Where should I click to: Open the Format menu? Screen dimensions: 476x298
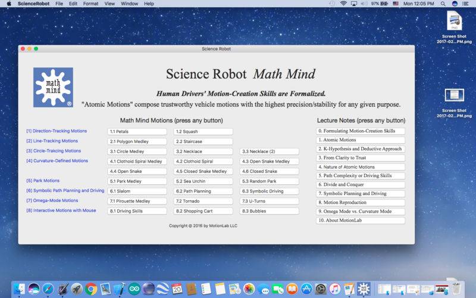(x=91, y=4)
